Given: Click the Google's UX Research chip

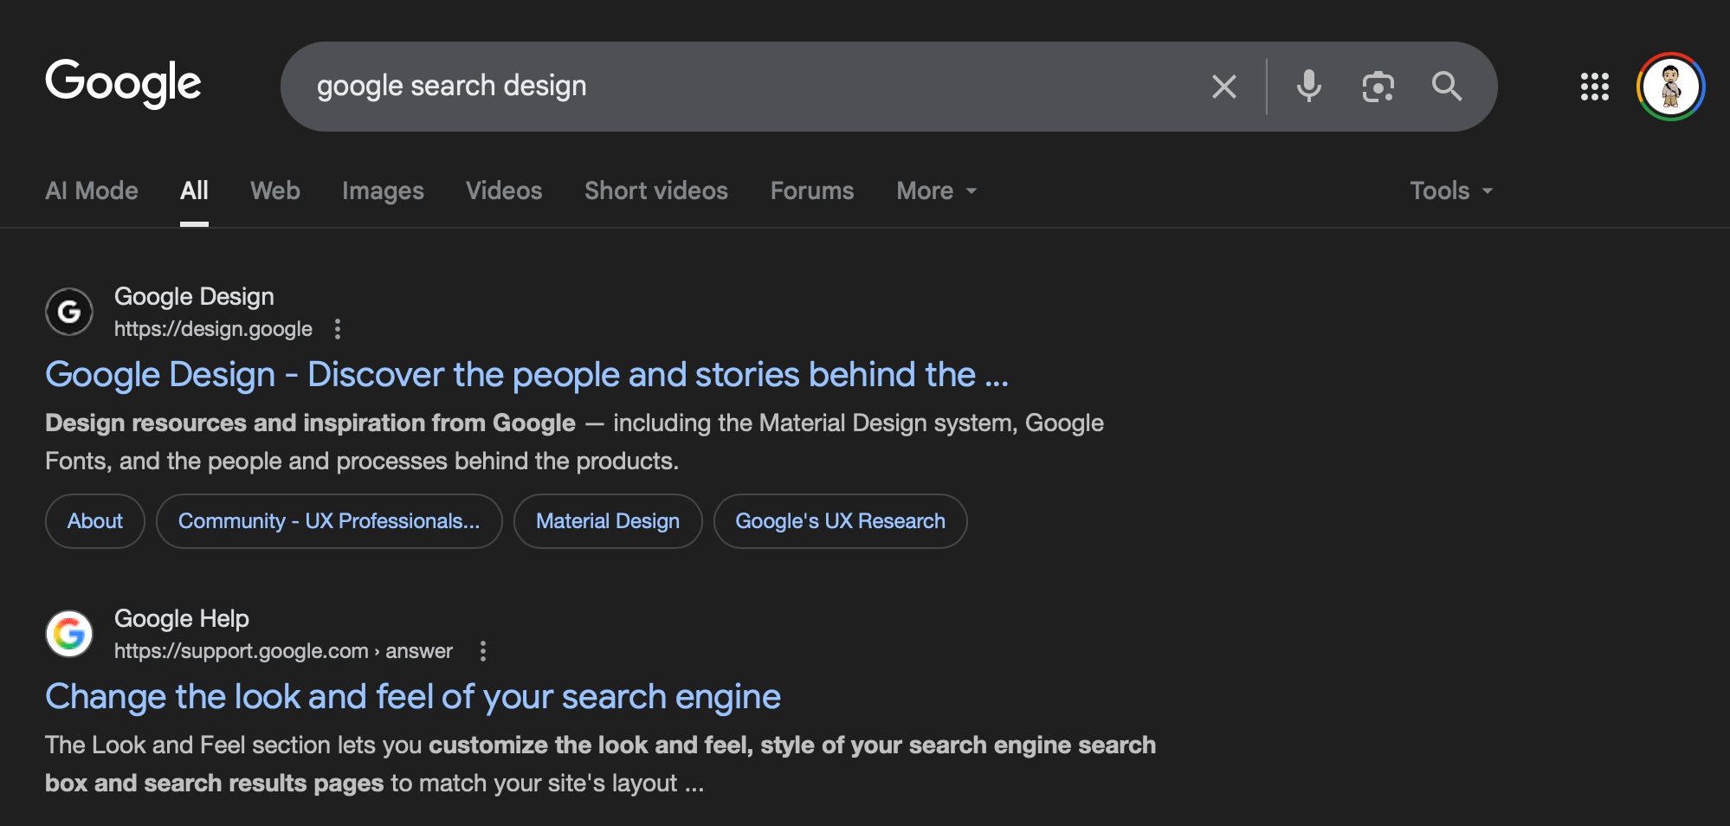Looking at the screenshot, I should point(840,521).
